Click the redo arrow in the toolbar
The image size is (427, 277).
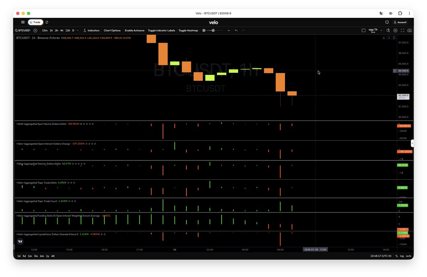[243, 31]
